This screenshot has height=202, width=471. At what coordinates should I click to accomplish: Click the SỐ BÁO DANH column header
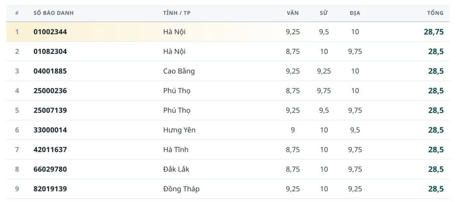pyautogui.click(x=54, y=13)
